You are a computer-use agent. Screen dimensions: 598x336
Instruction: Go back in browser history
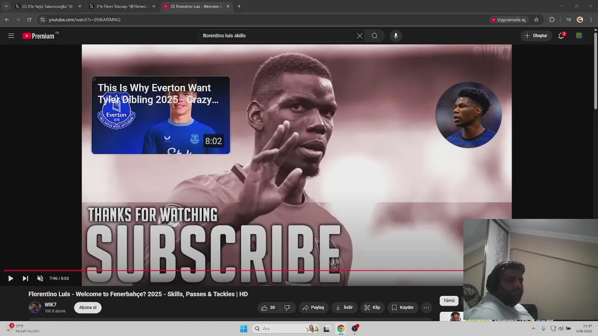click(x=7, y=20)
